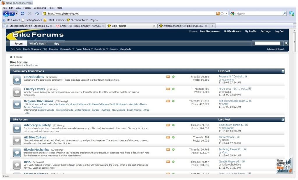
Task: Click the Charity Events forum status icon
Action: coord(17,92)
